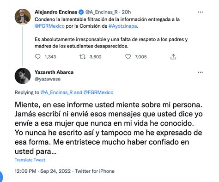The image size is (219, 182).
Task: Open the three-dot menu on Alejandro Encinas' tweet
Action: [200, 12]
